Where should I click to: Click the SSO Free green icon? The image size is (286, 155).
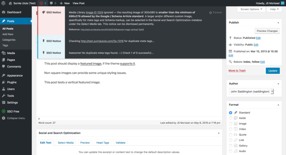pos(3,111)
